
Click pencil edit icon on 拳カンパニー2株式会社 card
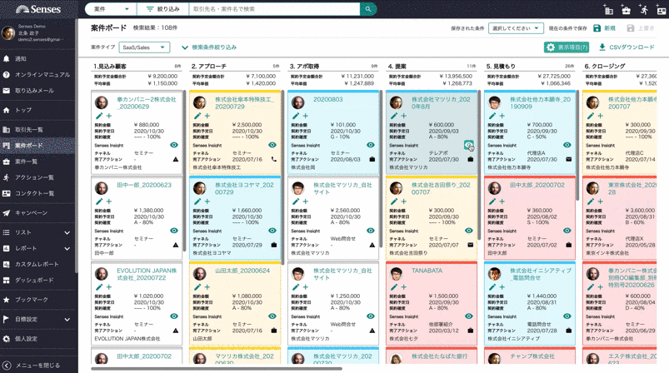(x=99, y=116)
